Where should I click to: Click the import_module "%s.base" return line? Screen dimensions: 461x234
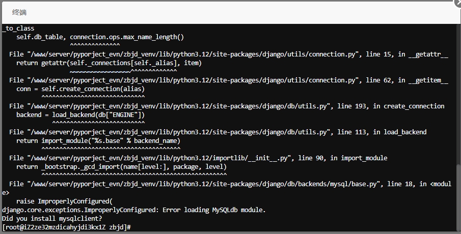point(98,141)
